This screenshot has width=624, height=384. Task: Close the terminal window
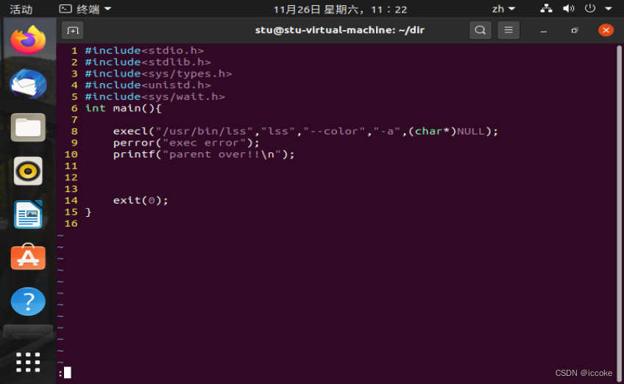[x=606, y=30]
